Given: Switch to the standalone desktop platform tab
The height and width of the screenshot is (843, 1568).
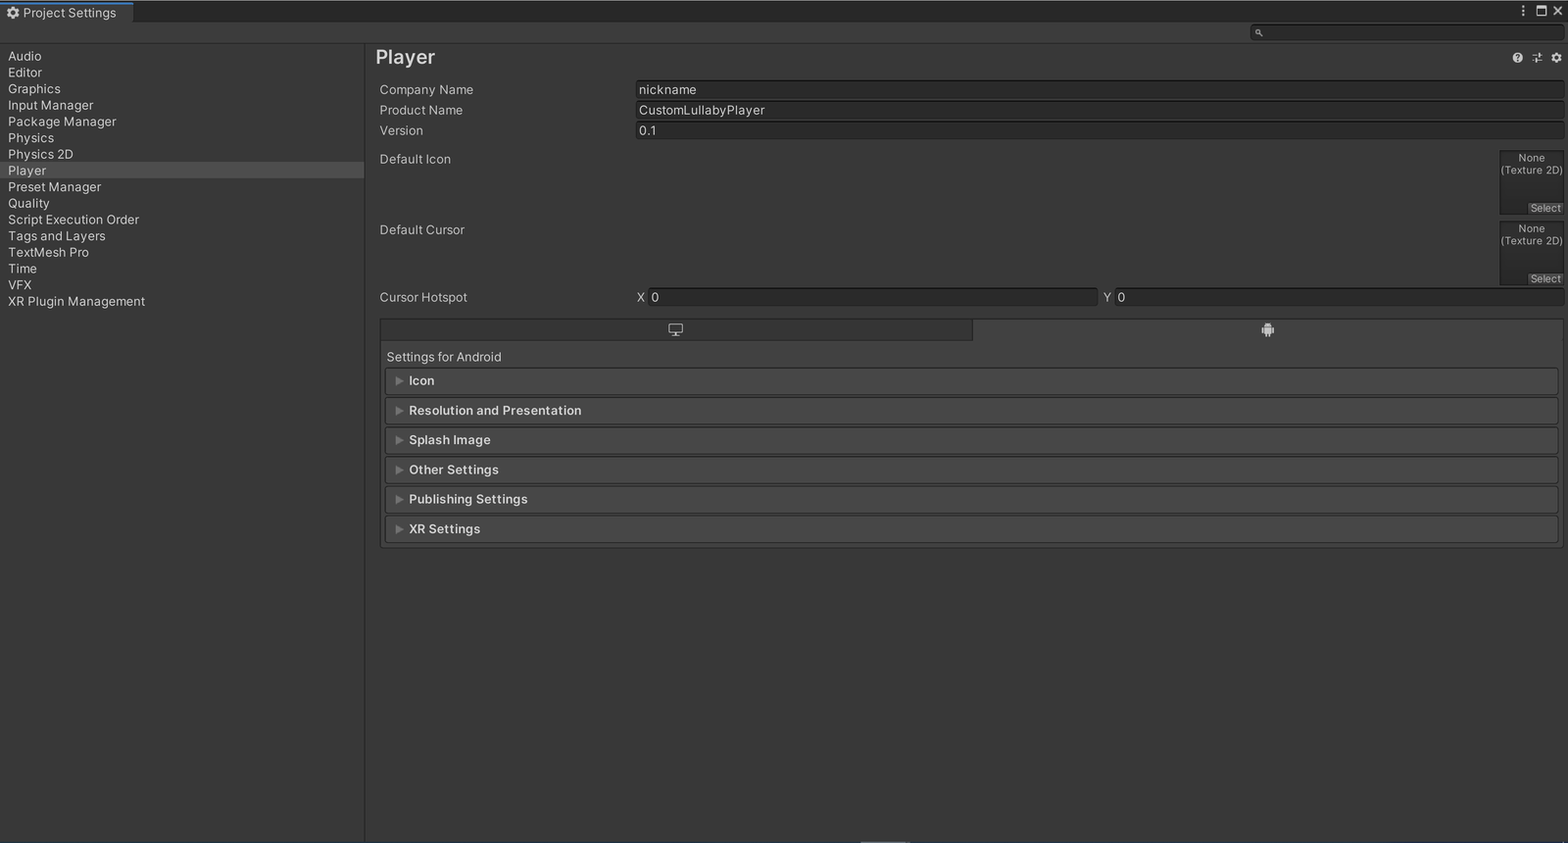Looking at the screenshot, I should coord(676,329).
